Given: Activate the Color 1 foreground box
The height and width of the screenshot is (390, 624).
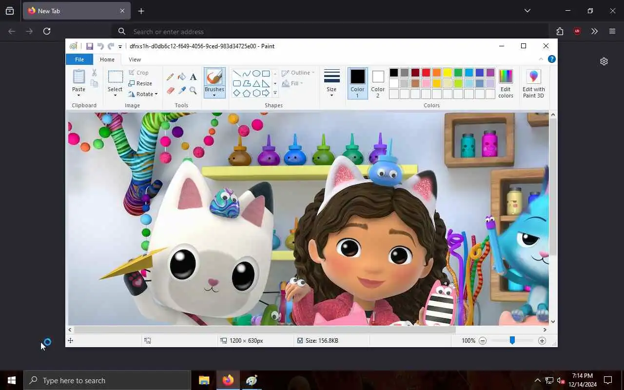Looking at the screenshot, I should 357,82.
